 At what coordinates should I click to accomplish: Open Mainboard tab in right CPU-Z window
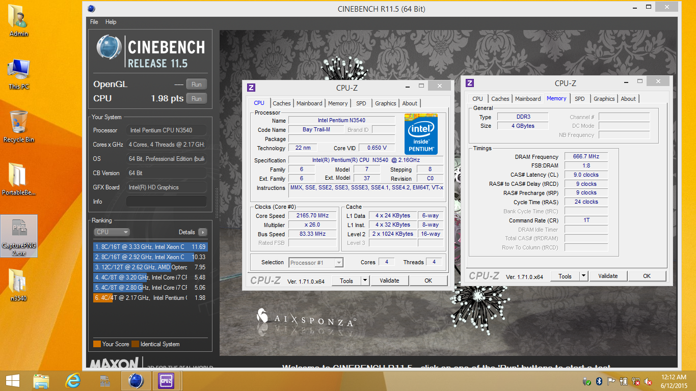pos(528,99)
